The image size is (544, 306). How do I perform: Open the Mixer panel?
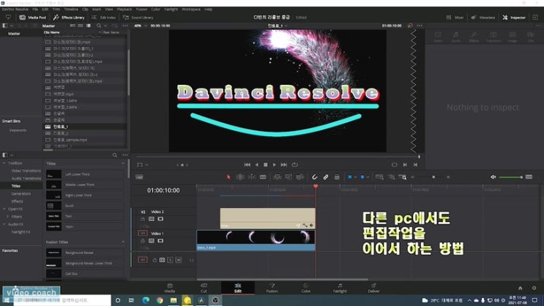coord(455,18)
